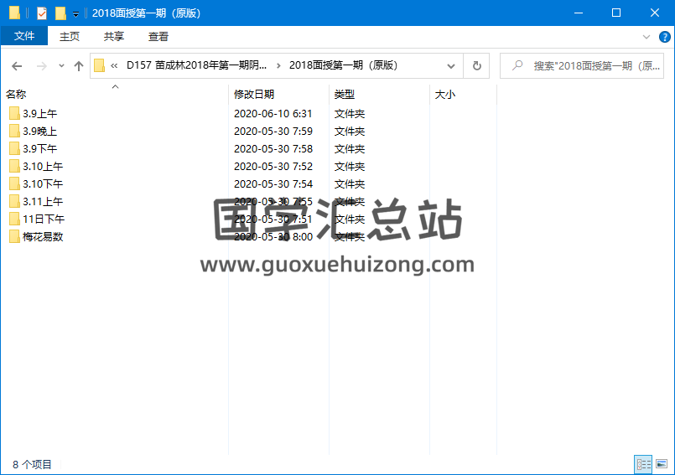Select the 梅花易数 folder
The width and height of the screenshot is (675, 475).
(x=43, y=236)
